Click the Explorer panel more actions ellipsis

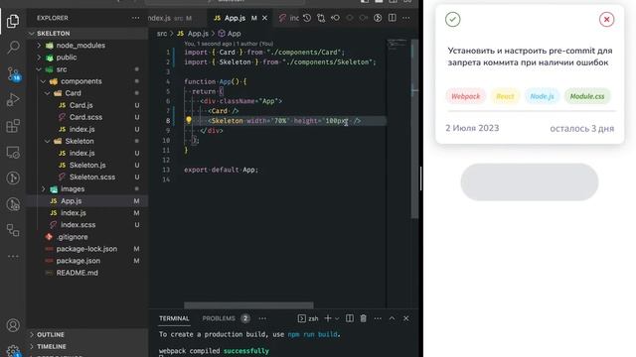pyautogui.click(x=135, y=18)
